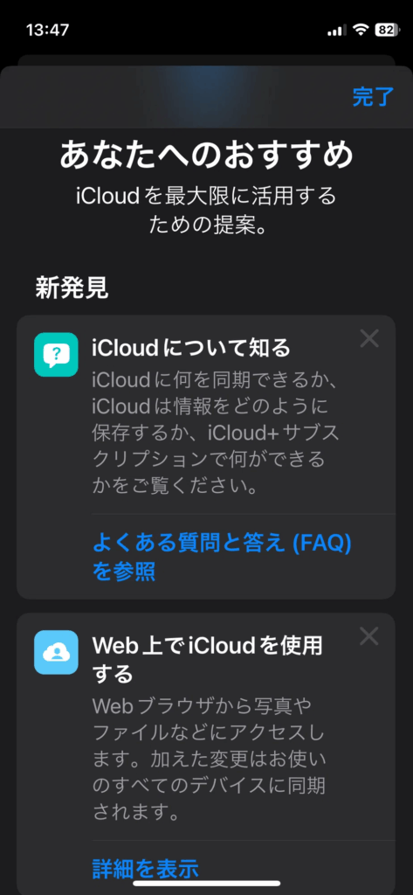Tap the あなたへのおすすめ heading

coord(206,156)
